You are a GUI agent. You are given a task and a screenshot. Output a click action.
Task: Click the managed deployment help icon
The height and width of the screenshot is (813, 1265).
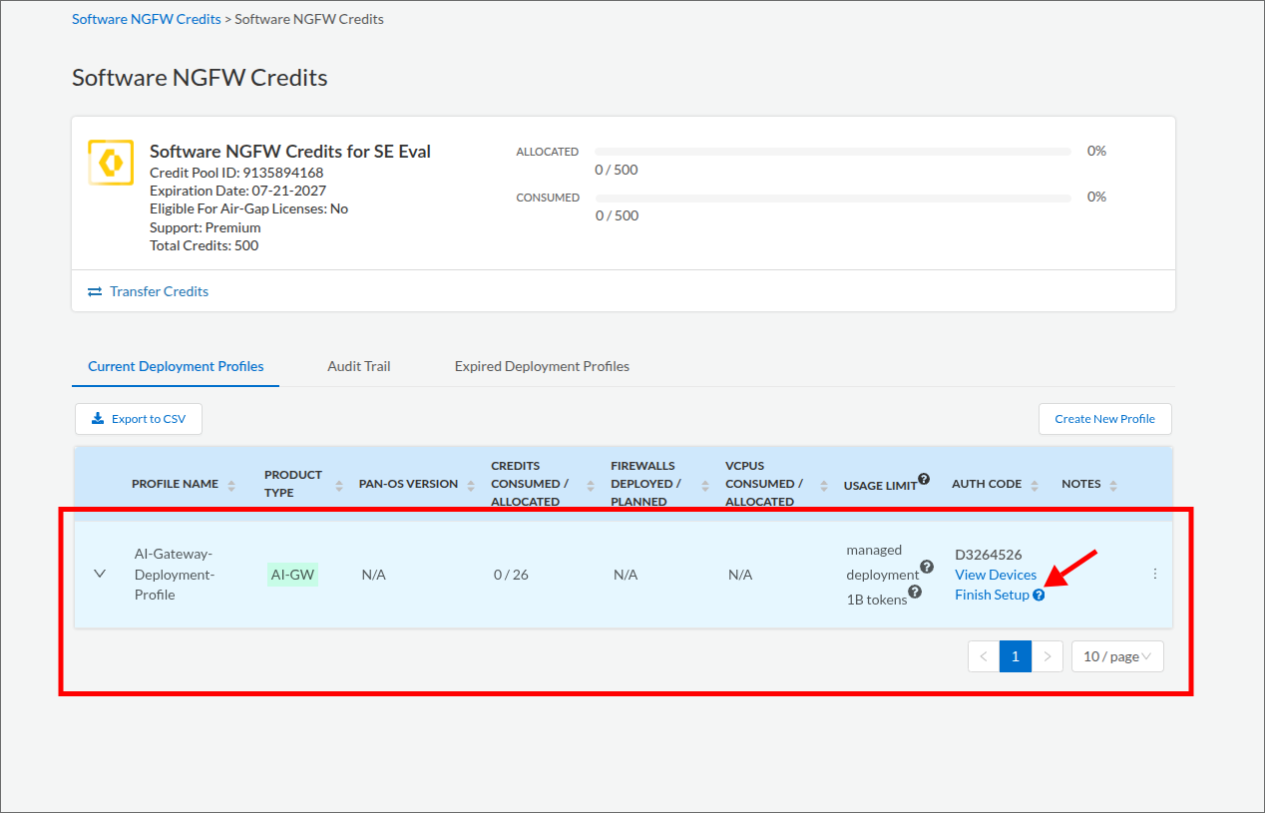(927, 567)
